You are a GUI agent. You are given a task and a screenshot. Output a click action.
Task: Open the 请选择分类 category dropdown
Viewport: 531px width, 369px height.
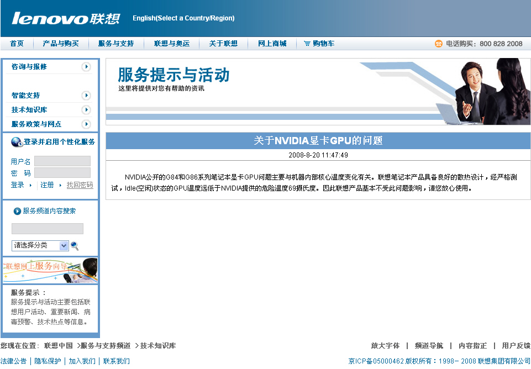pyautogui.click(x=40, y=245)
